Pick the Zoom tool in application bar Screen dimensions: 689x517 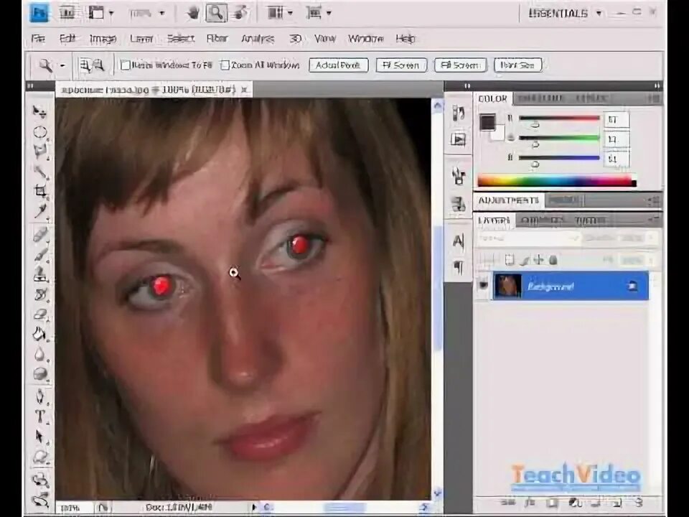tap(216, 13)
